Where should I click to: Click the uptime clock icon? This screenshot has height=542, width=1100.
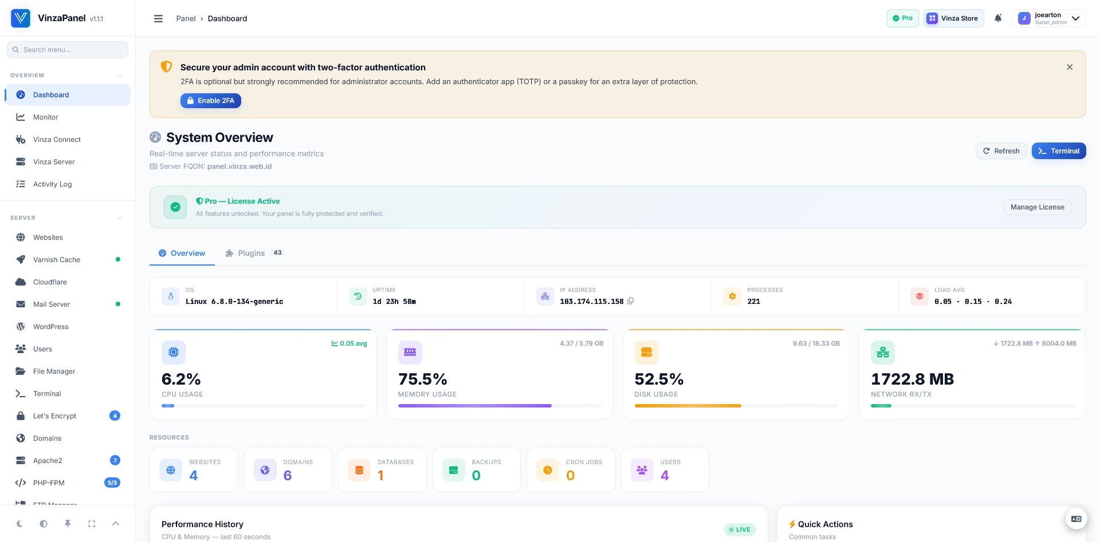358,296
